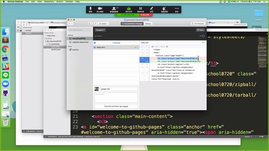Click the Spotlight search icon in menu bar

264,1
